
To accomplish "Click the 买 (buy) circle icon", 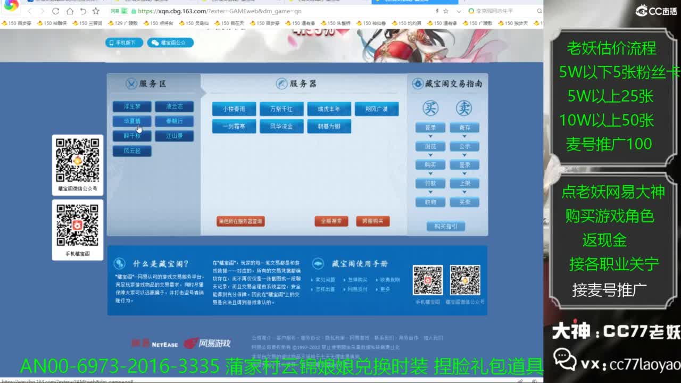I will (430, 108).
